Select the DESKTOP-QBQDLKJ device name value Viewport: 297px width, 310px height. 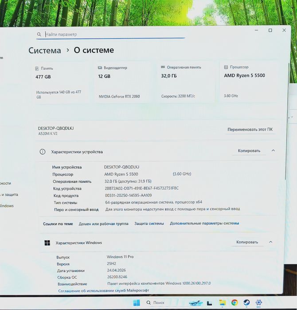(122, 167)
